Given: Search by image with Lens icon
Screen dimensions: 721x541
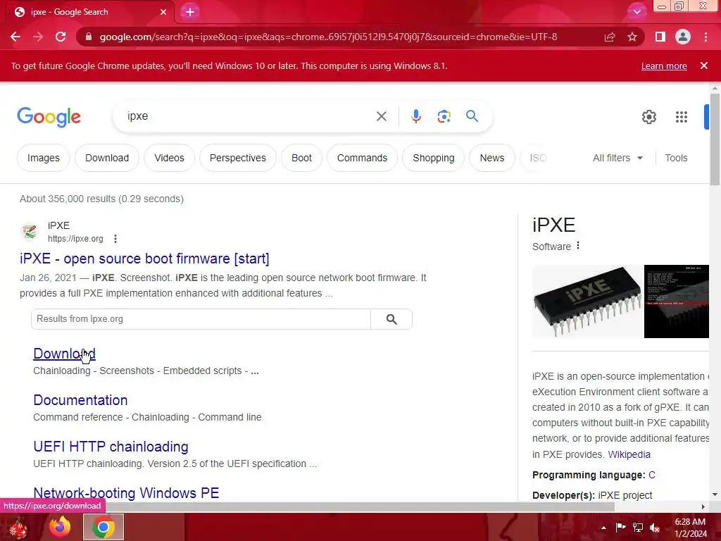Looking at the screenshot, I should [x=444, y=116].
